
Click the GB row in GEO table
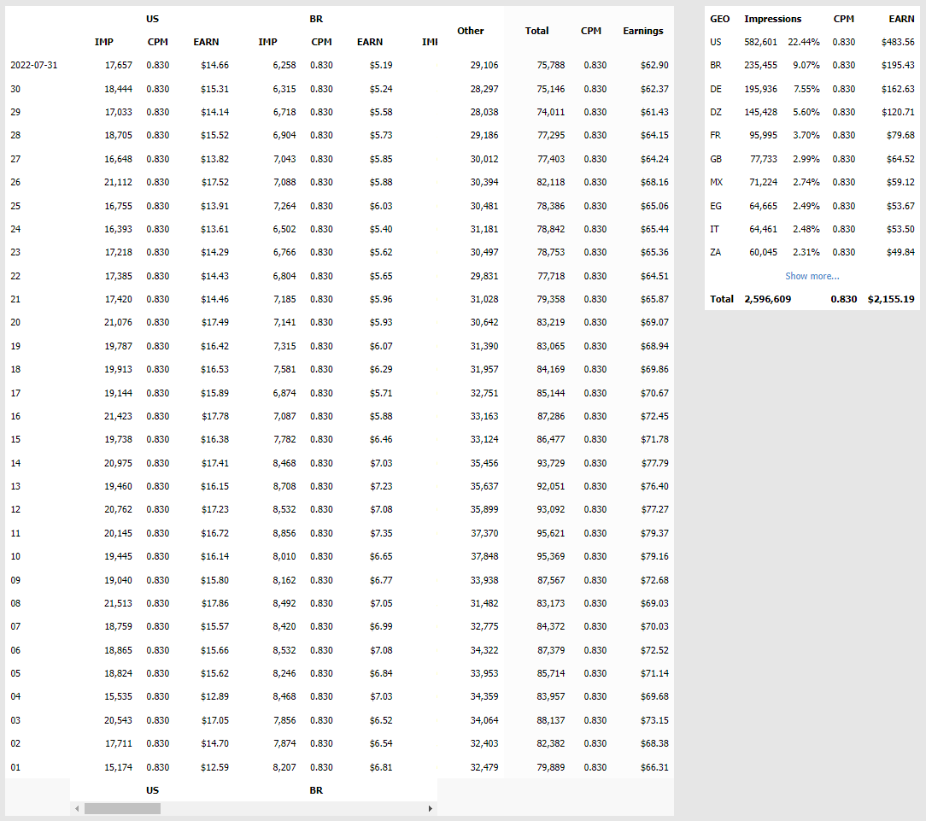(812, 159)
